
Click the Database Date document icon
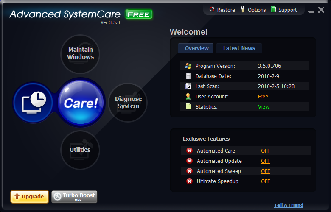point(188,76)
